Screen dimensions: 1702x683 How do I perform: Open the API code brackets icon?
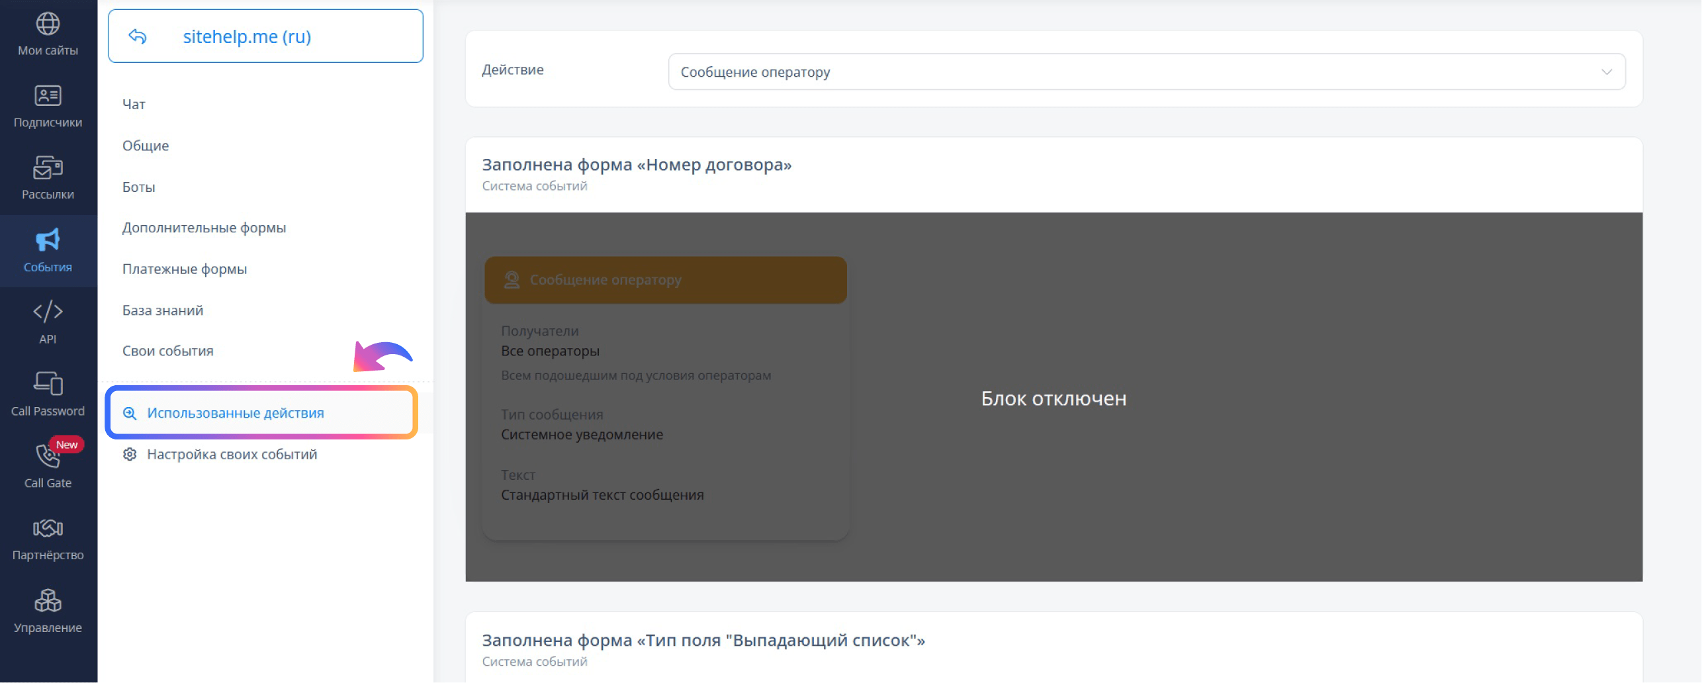(x=48, y=312)
